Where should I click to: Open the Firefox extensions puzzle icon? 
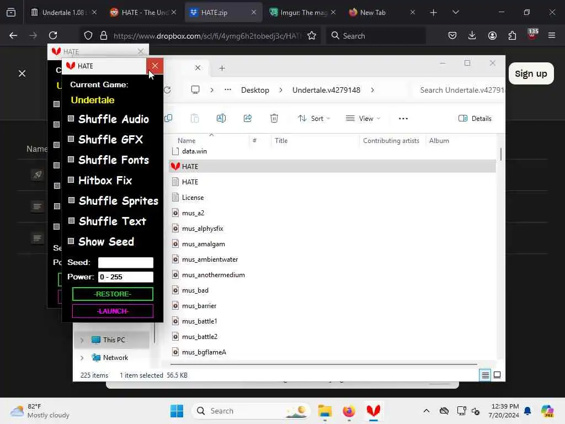512,35
